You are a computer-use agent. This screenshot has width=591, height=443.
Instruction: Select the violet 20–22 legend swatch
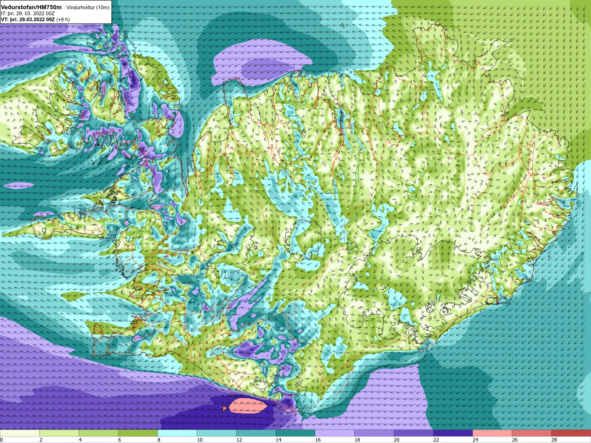pos(414,433)
